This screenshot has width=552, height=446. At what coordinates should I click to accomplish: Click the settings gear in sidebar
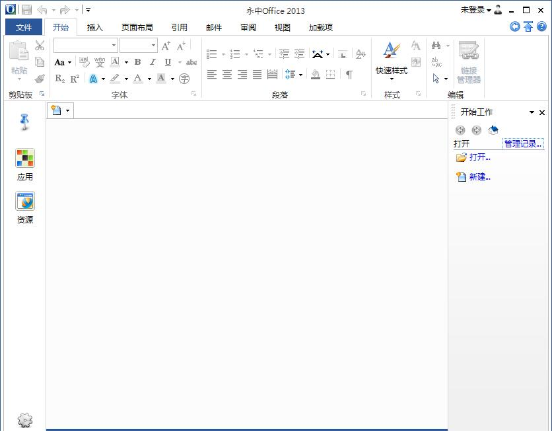click(25, 420)
